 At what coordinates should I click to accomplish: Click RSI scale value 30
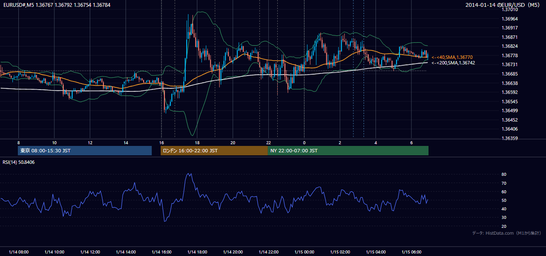[504, 218]
